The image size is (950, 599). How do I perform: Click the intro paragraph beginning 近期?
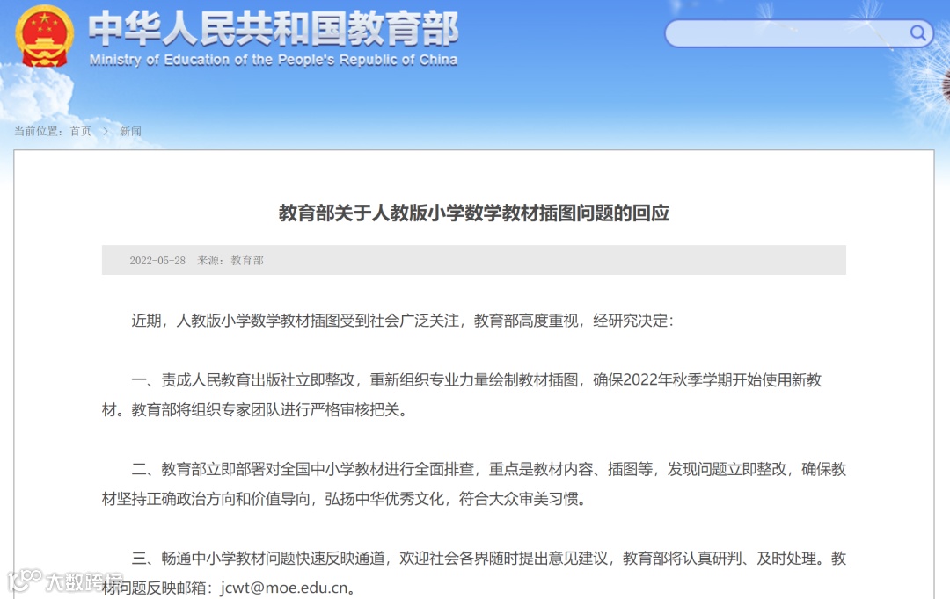402,321
